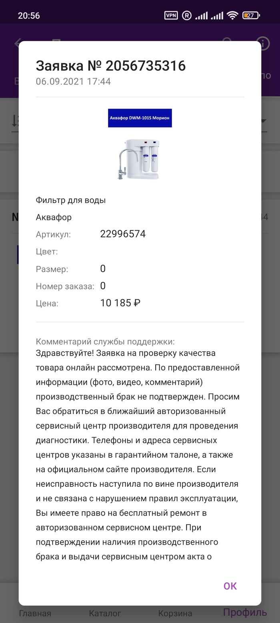Open the Каталог tab
The width and height of the screenshot is (280, 623).
(105, 613)
